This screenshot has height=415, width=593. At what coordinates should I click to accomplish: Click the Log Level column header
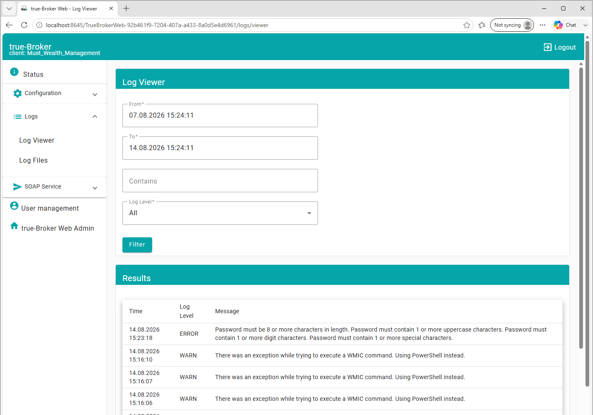click(x=186, y=312)
